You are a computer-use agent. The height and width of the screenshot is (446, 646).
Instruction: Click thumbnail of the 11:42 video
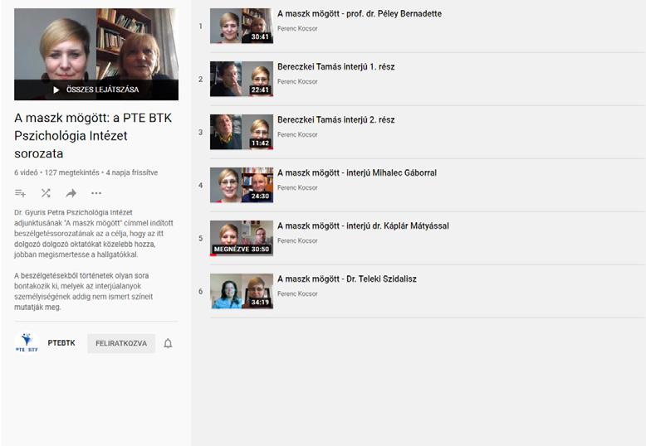point(242,132)
